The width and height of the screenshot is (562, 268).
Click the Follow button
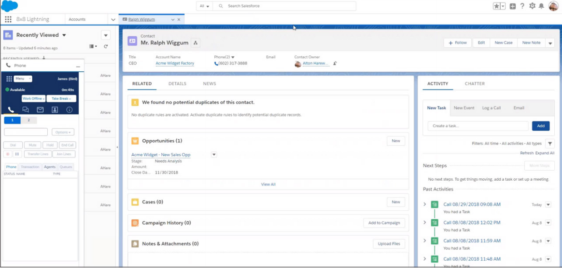(458, 42)
